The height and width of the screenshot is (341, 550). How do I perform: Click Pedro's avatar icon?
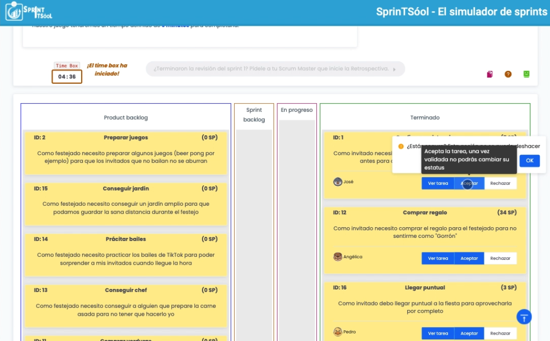tap(337, 332)
